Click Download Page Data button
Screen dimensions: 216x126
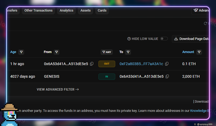[191, 39]
